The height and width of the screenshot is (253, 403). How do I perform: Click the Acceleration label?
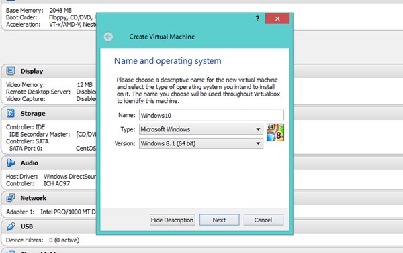click(x=24, y=25)
